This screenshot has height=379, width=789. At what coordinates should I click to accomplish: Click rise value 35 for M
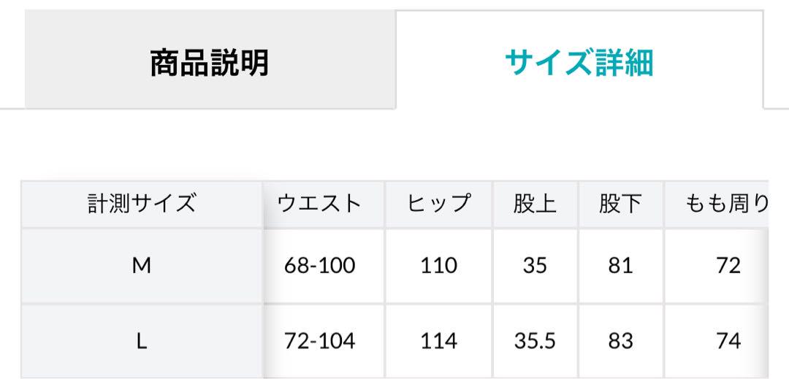(535, 266)
